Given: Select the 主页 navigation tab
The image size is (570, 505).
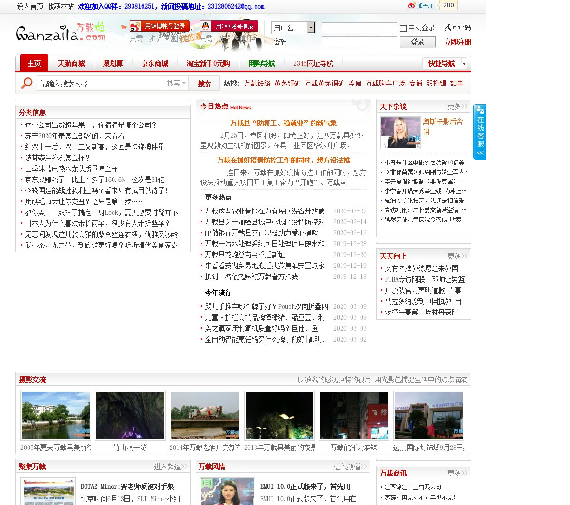Looking at the screenshot, I should pos(34,63).
